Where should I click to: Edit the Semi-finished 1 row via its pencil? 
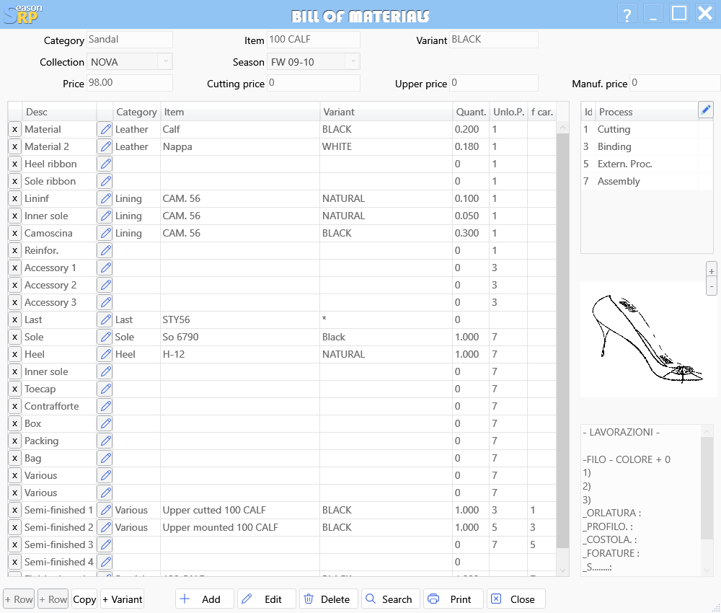pos(105,510)
